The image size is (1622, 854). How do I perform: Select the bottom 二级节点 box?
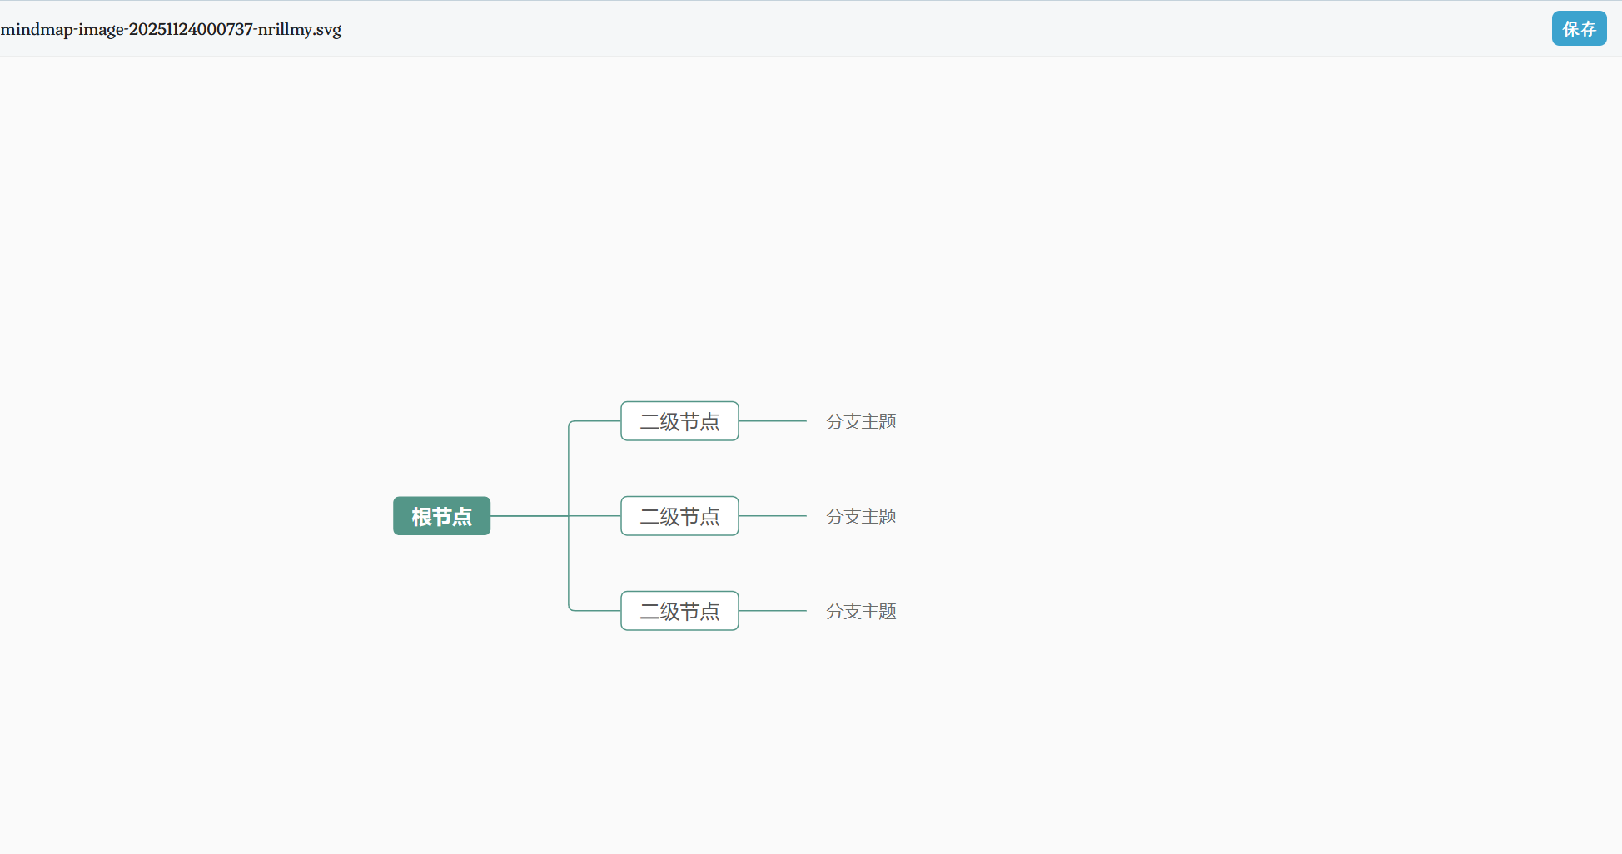(679, 611)
